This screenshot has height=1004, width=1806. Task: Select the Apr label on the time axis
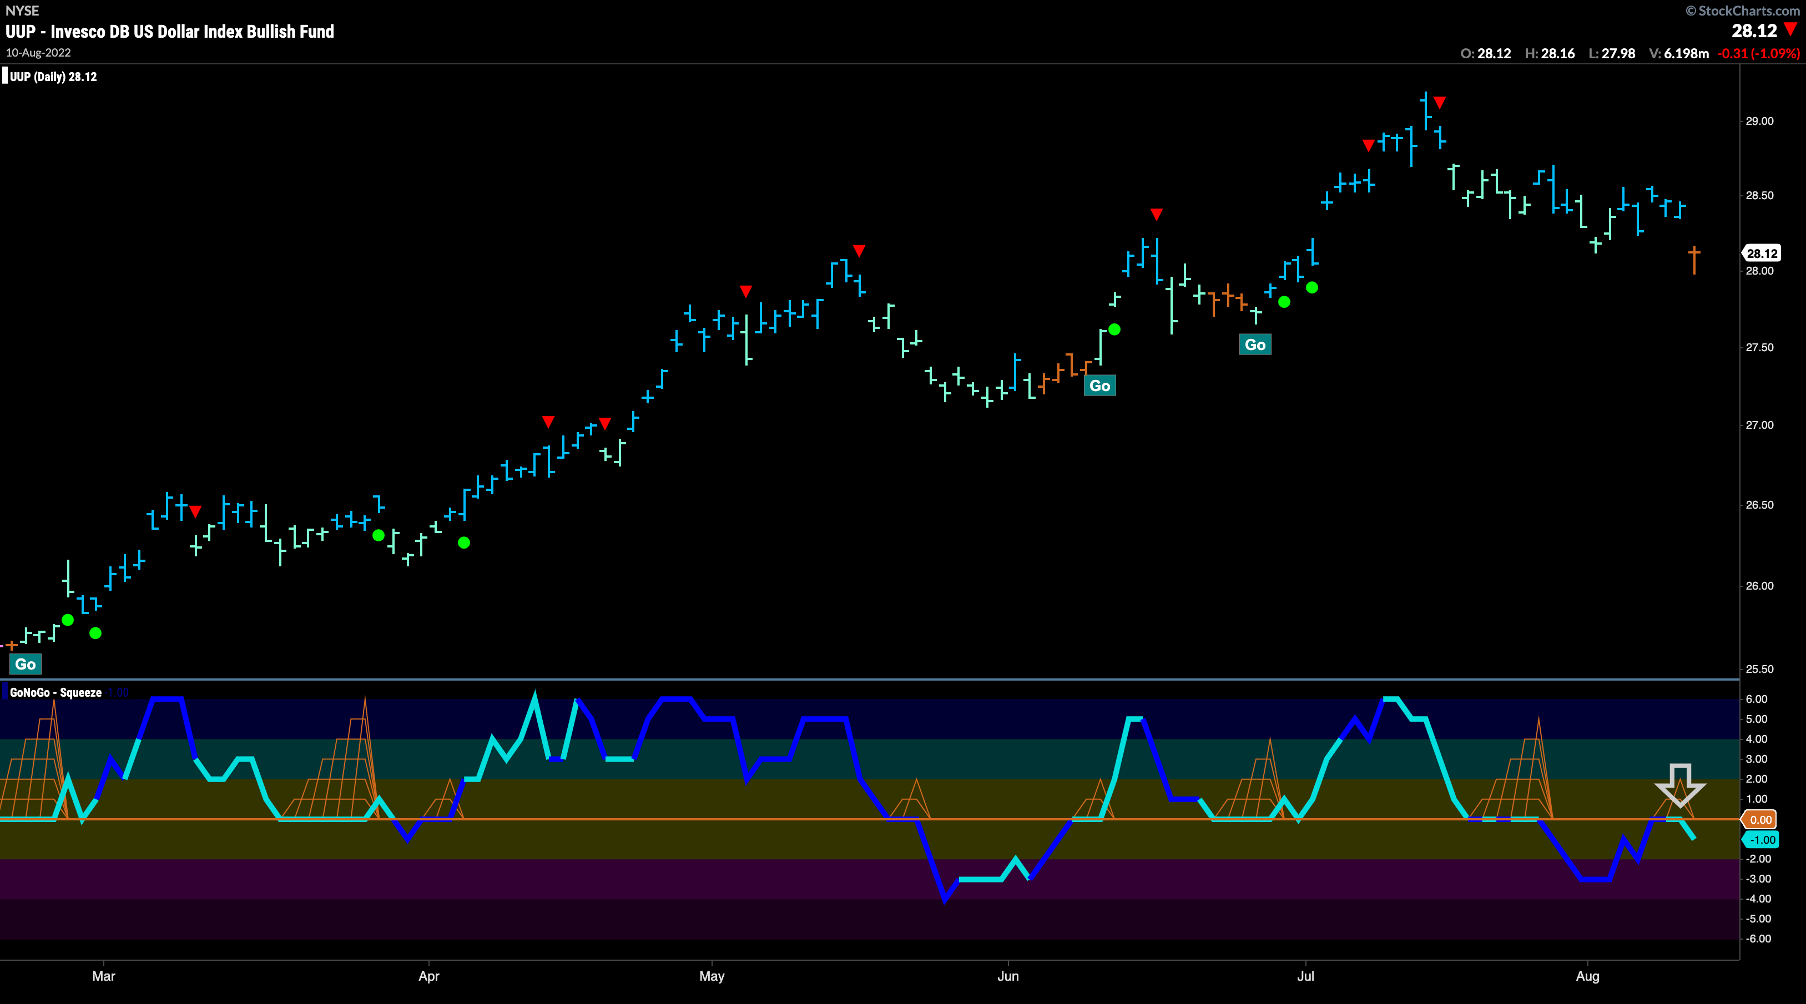429,976
